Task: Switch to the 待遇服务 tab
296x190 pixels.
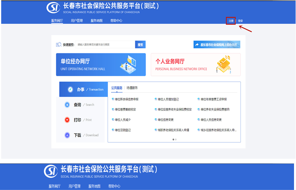Action: pos(132,88)
